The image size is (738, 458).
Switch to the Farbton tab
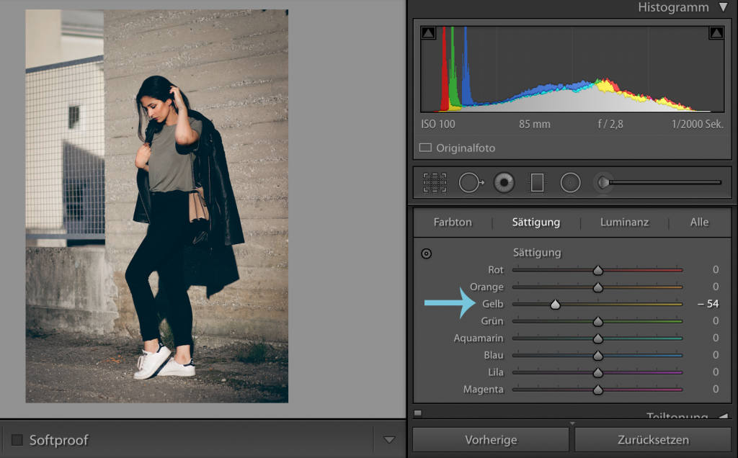pyautogui.click(x=453, y=222)
